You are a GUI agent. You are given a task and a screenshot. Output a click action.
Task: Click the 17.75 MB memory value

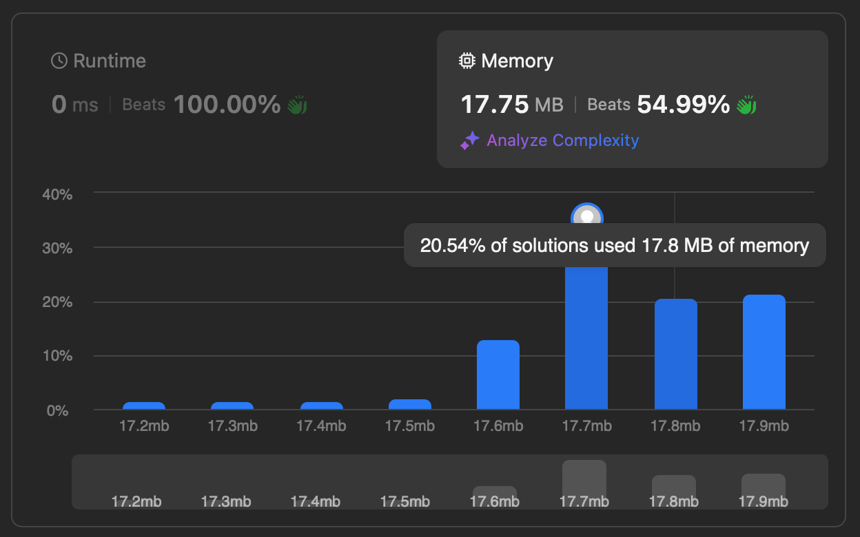[512, 105]
